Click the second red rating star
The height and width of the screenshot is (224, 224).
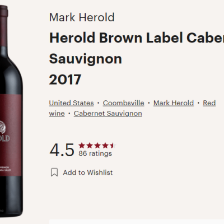point(90,145)
